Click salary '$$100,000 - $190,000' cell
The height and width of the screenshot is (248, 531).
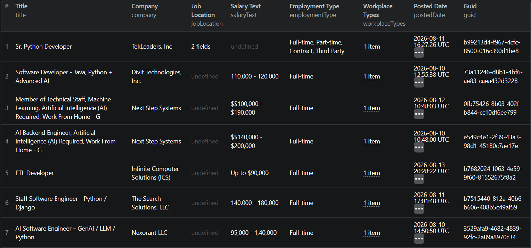click(x=247, y=108)
